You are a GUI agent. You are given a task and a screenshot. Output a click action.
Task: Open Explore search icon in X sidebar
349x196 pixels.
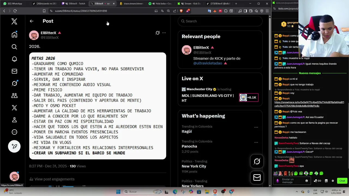pyautogui.click(x=14, y=47)
